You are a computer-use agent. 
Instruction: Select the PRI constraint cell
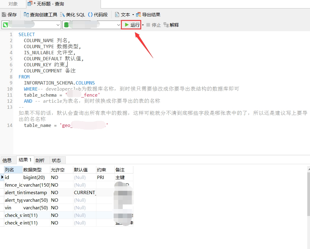[105, 177]
